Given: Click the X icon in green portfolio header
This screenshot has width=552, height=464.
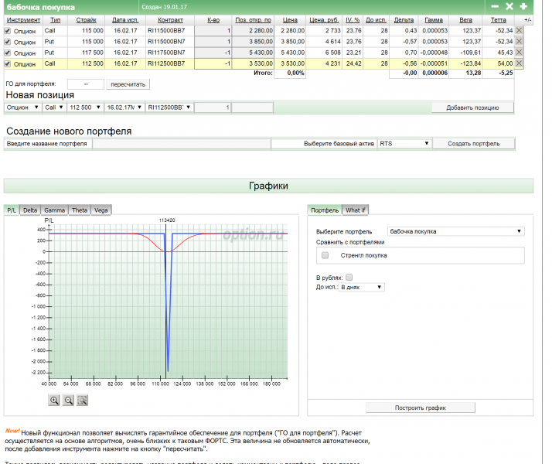Looking at the screenshot, I should pyautogui.click(x=509, y=6).
